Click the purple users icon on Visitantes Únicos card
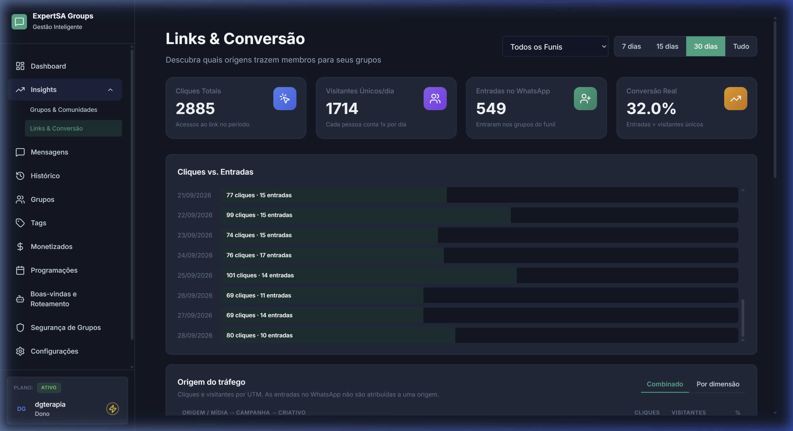This screenshot has height=431, width=793. coord(435,99)
